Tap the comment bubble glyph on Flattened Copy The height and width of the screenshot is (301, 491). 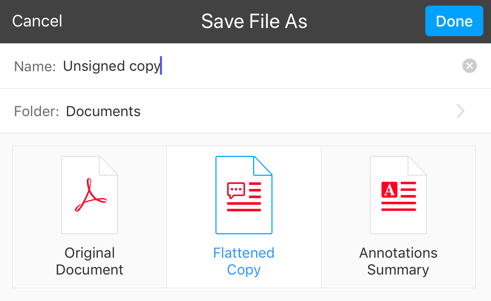(236, 190)
